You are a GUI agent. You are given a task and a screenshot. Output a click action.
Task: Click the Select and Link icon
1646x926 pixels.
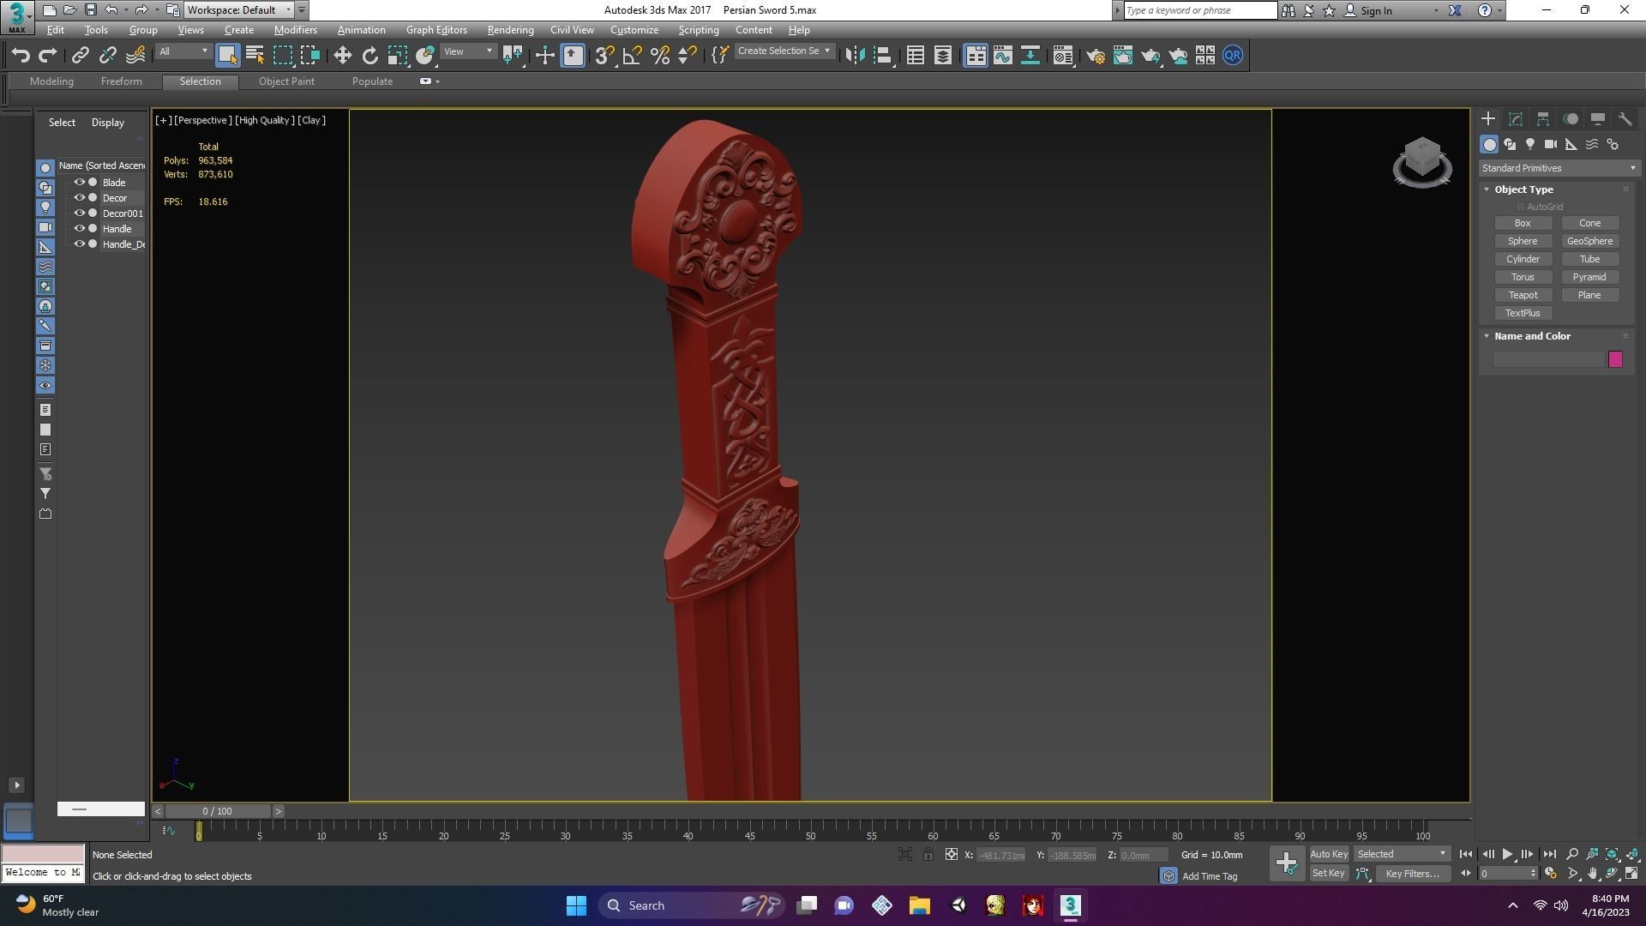click(x=80, y=56)
